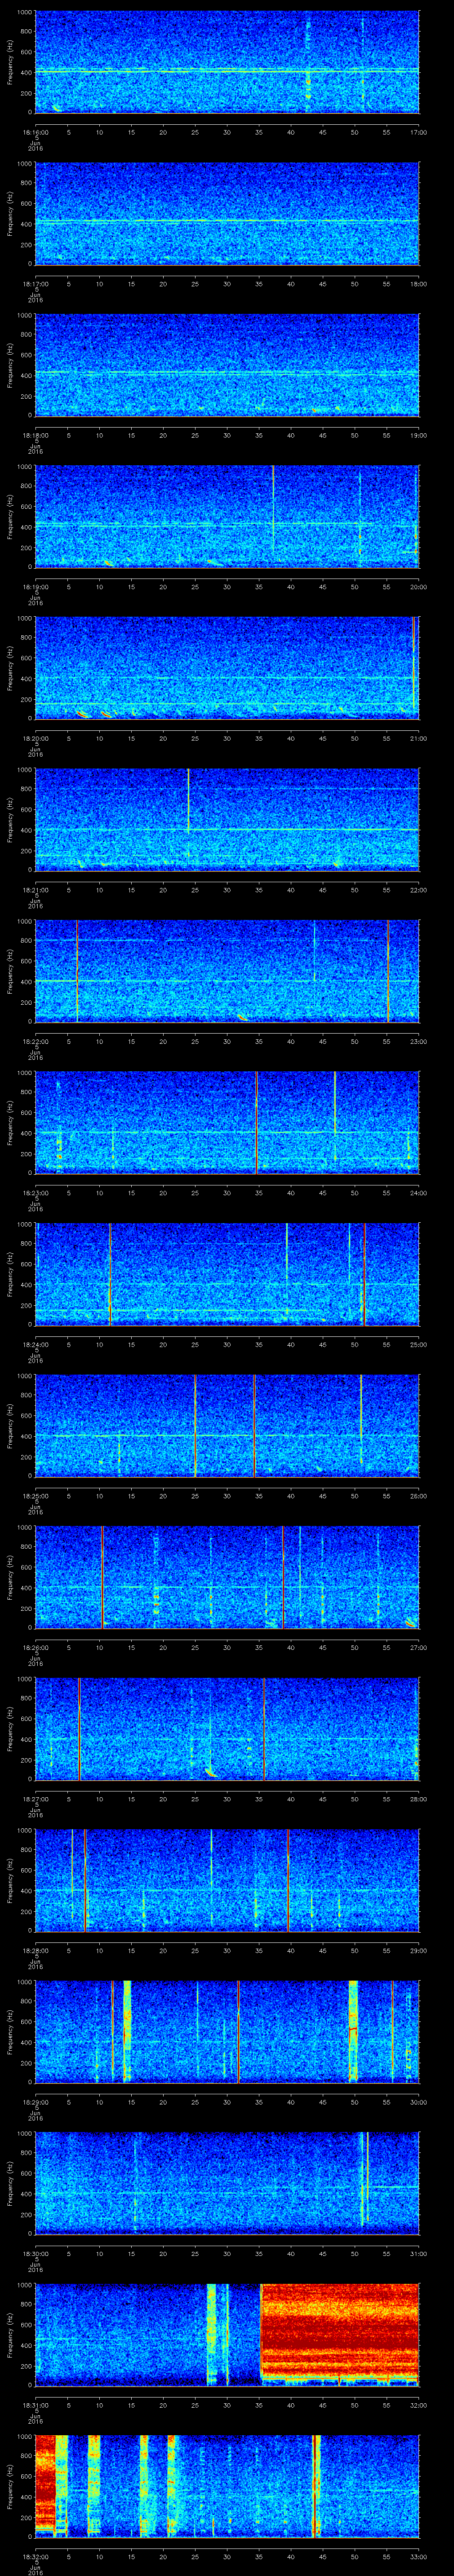Select the 18:22:00 time axis label
Image resolution: width=454 pixels, height=2576 pixels.
pyautogui.click(x=35, y=1041)
